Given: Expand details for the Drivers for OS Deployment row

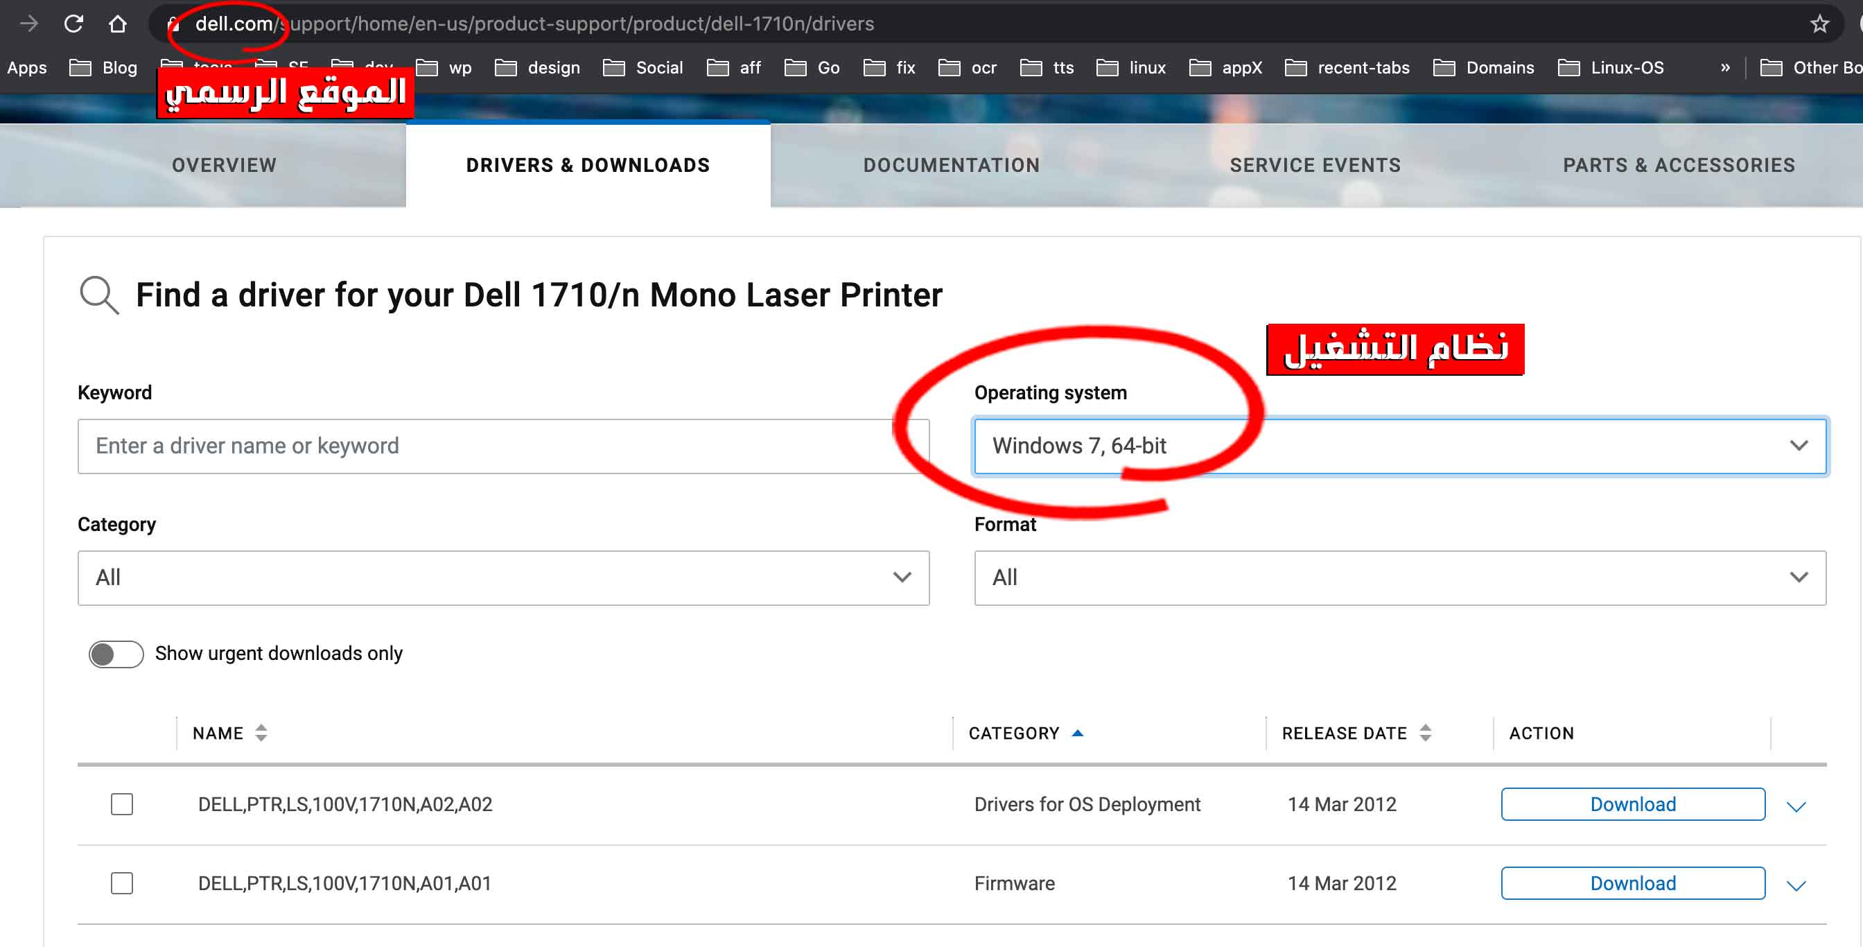Looking at the screenshot, I should pos(1796,806).
